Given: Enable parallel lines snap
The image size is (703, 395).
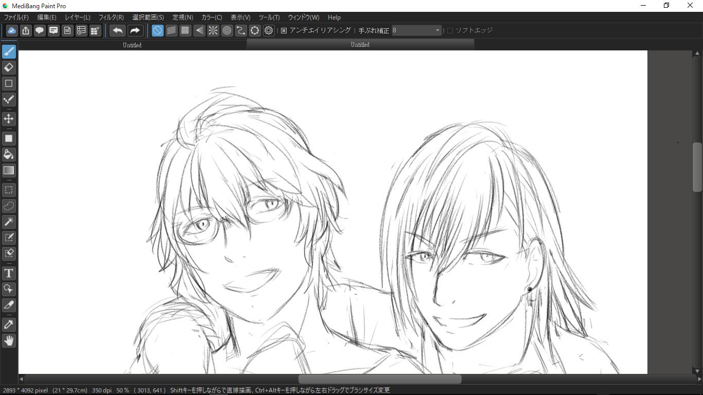Looking at the screenshot, I should (171, 30).
